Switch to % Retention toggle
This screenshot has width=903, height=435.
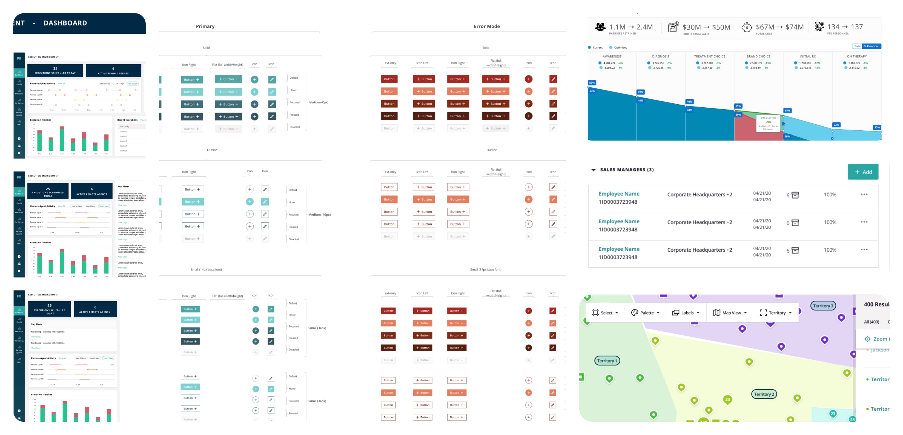coord(872,46)
